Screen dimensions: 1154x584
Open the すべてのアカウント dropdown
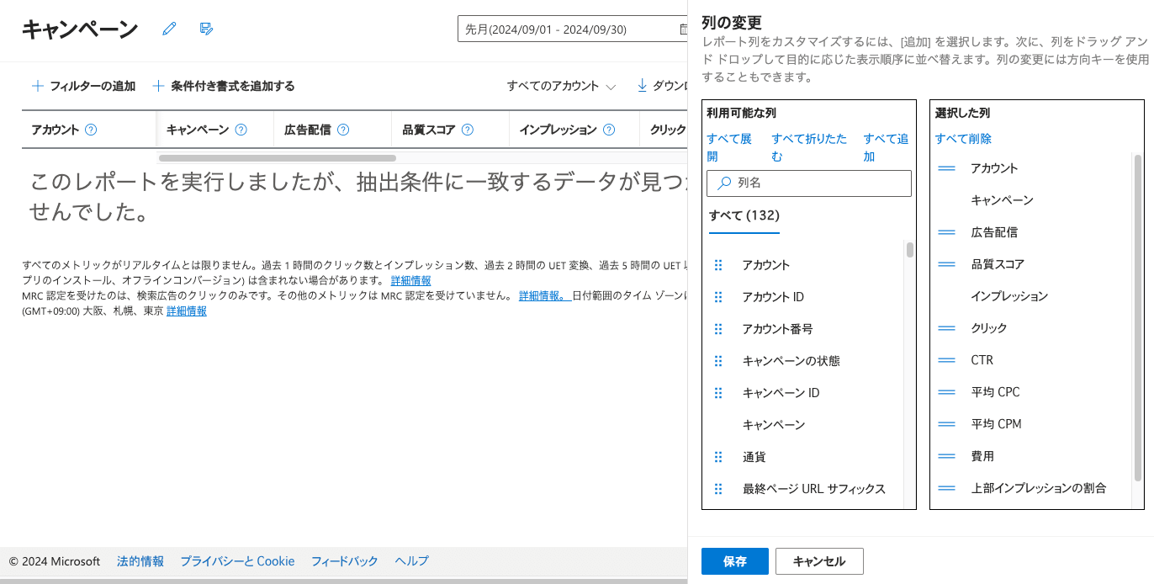561,86
